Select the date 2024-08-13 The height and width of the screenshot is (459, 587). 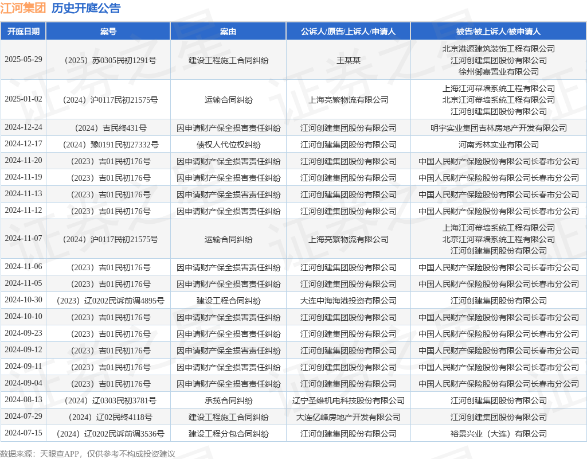tap(23, 399)
